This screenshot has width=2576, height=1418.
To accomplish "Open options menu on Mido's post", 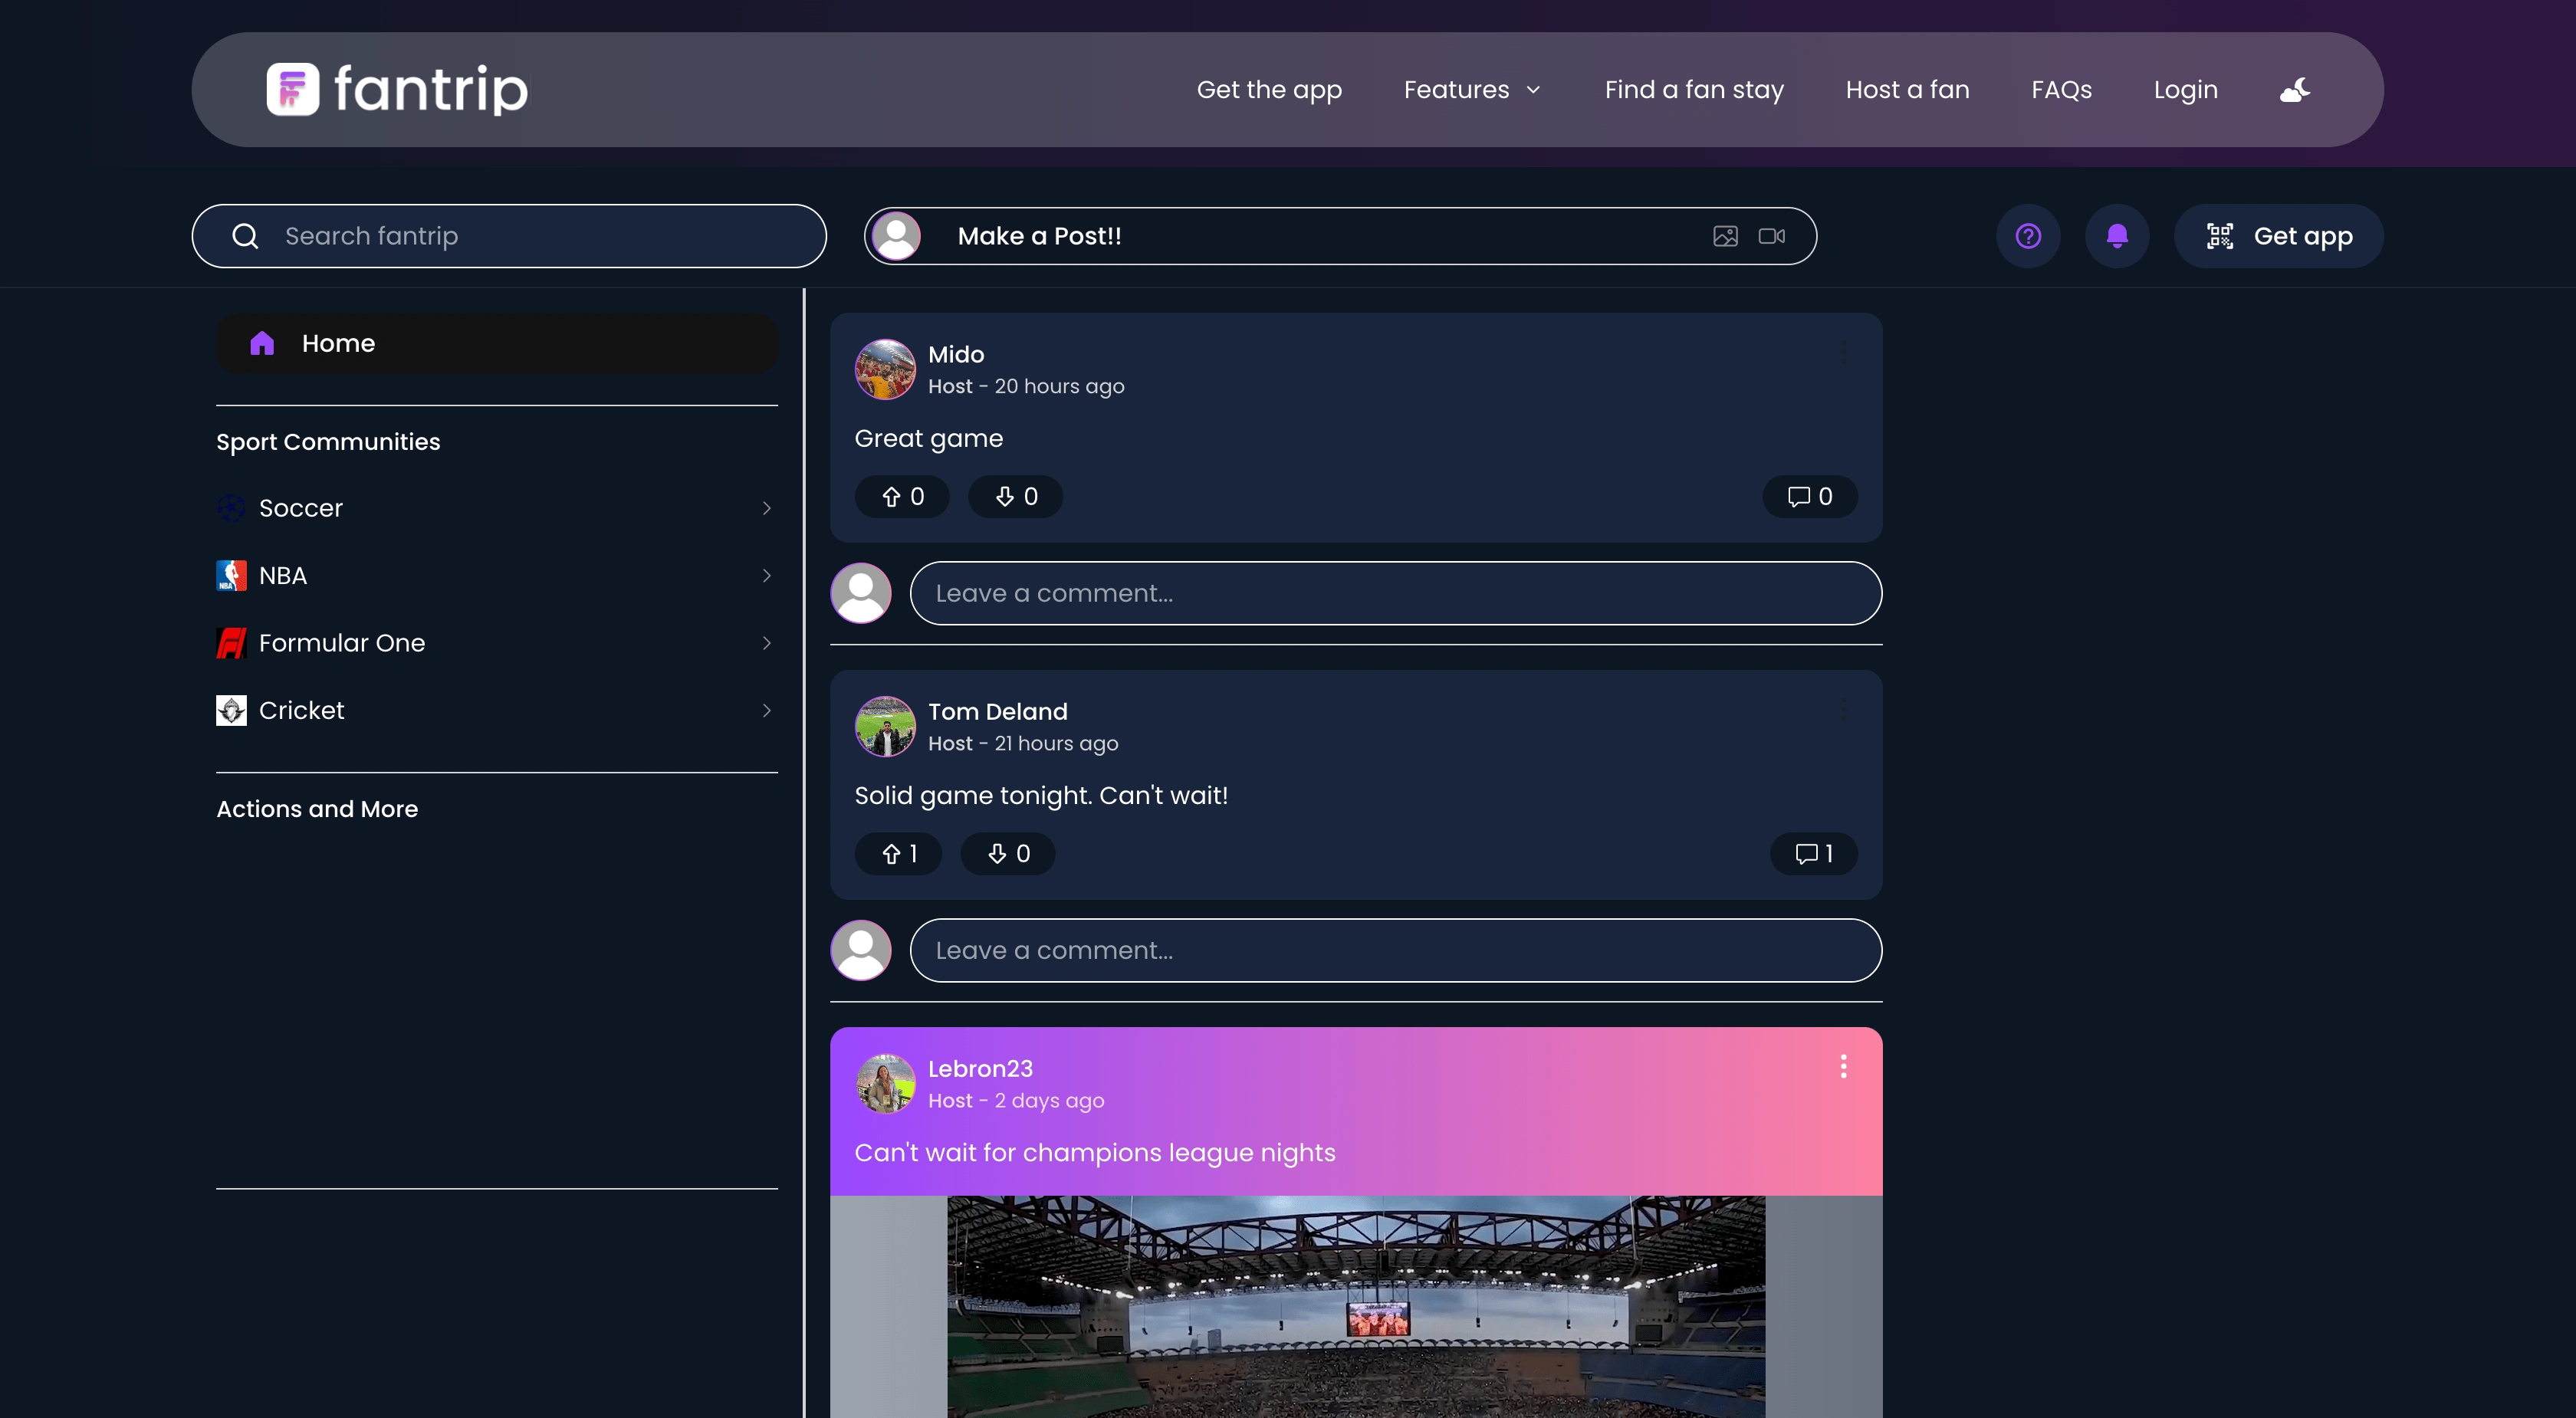I will (x=1844, y=352).
